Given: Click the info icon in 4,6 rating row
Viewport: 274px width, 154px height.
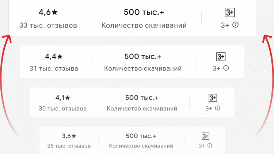Looking at the screenshot, I should click(x=236, y=25).
